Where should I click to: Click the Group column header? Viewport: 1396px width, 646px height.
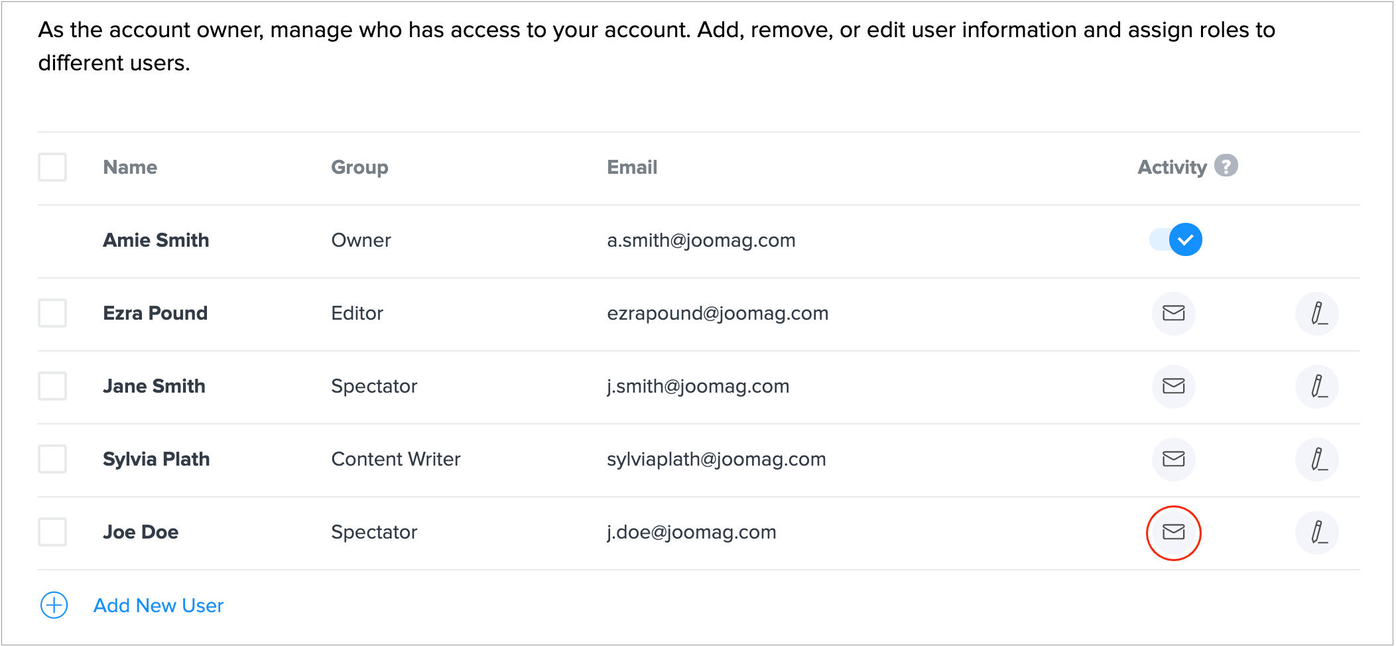pos(359,167)
